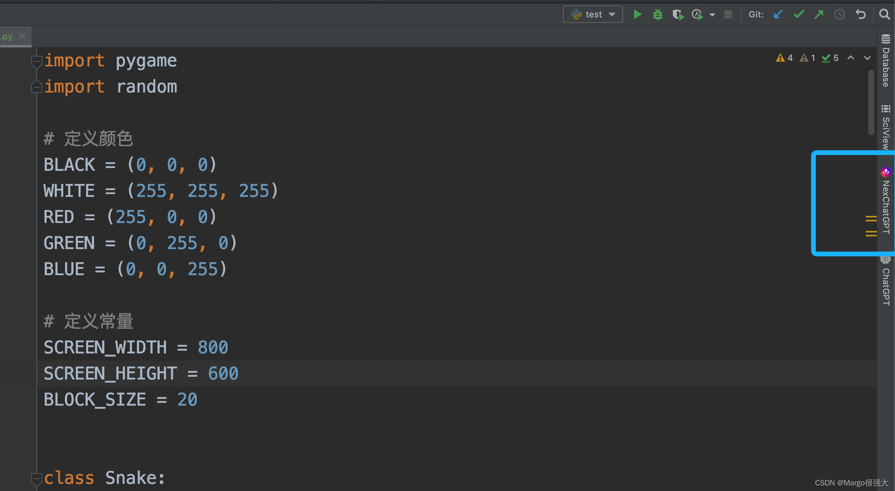Click the WHITE constant name

(69, 191)
